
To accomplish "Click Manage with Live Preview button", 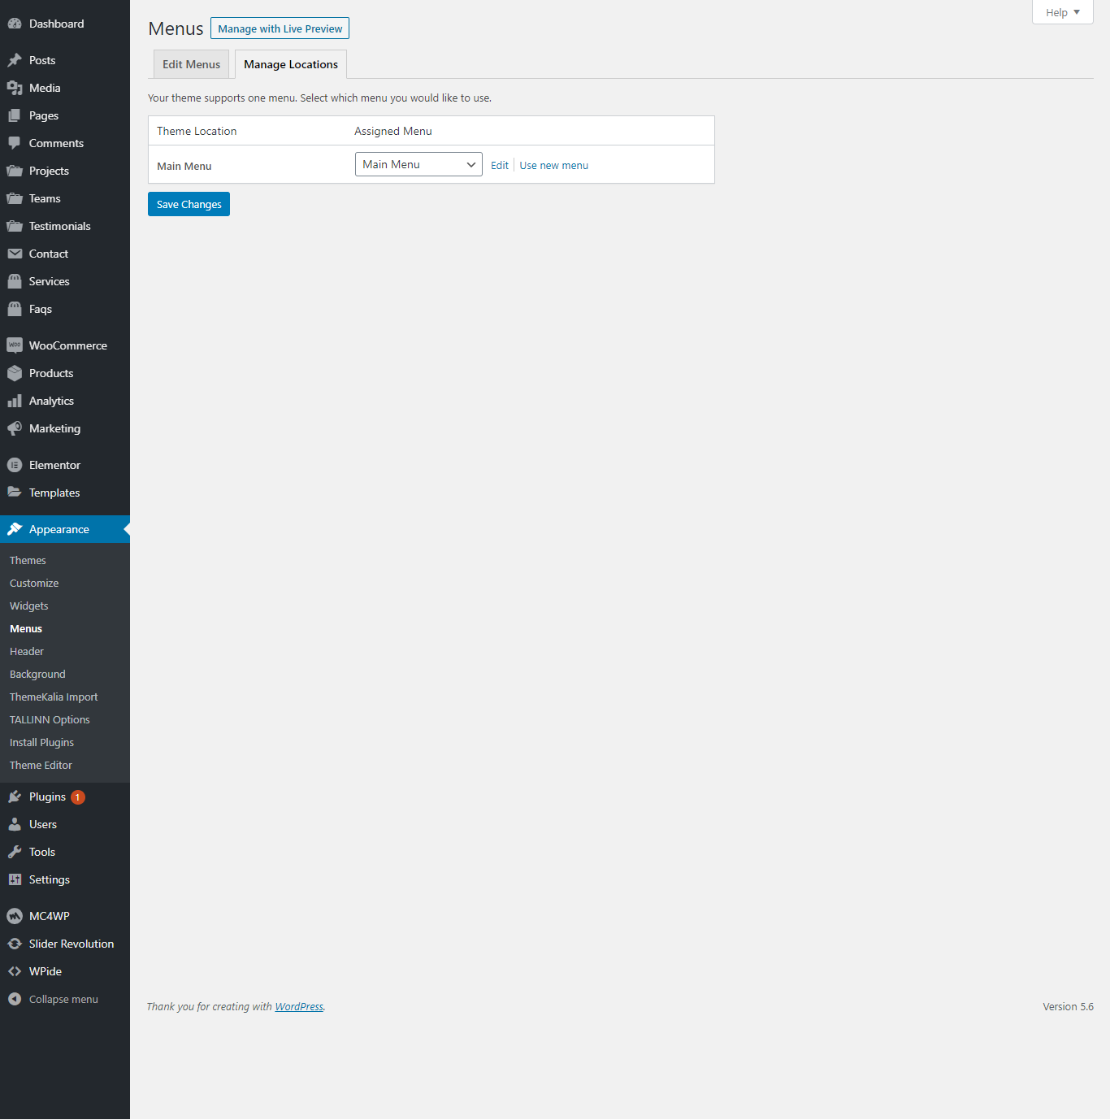I will coord(280,28).
